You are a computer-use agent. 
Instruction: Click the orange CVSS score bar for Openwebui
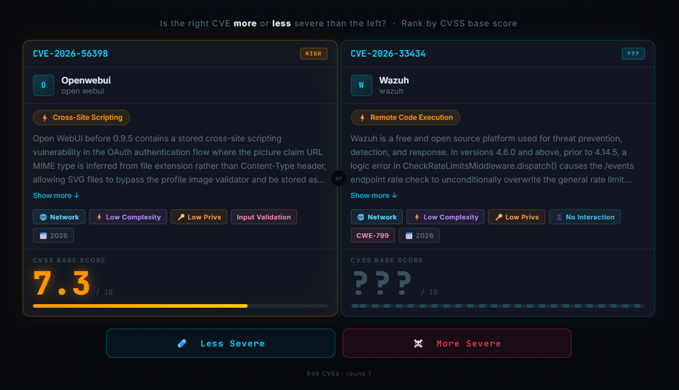140,306
